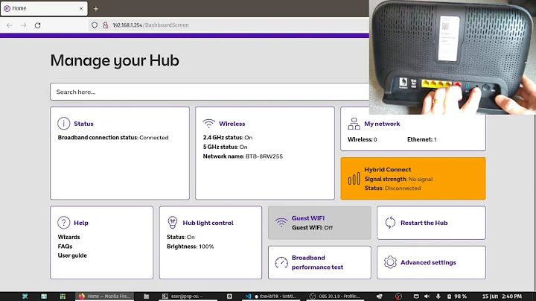Reload the page with the refresh icon
The height and width of the screenshot is (301, 536).
pyautogui.click(x=38, y=25)
